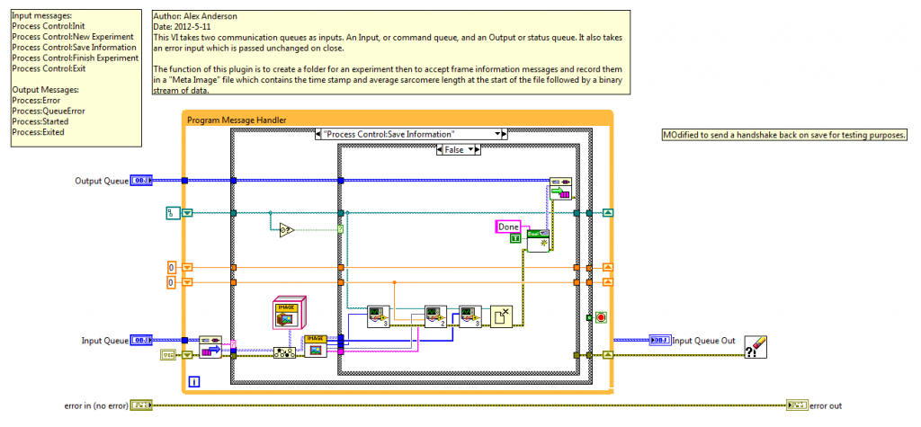Image resolution: width=921 pixels, height=427 pixels.
Task: Go to previous case of outer case structure
Action: 319,134
